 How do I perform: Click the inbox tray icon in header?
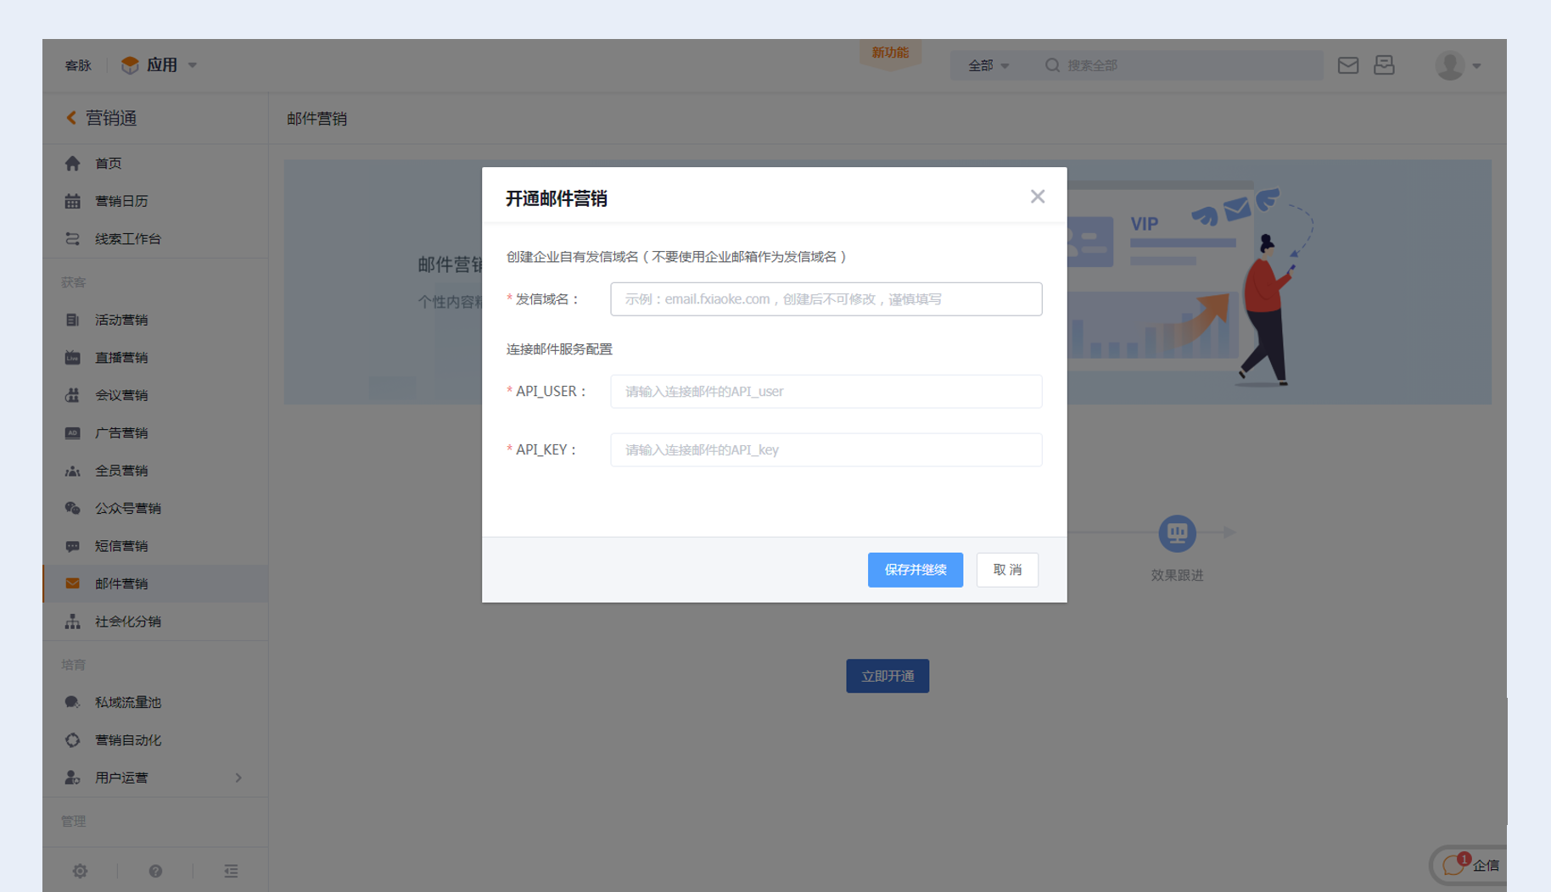[x=1384, y=65]
